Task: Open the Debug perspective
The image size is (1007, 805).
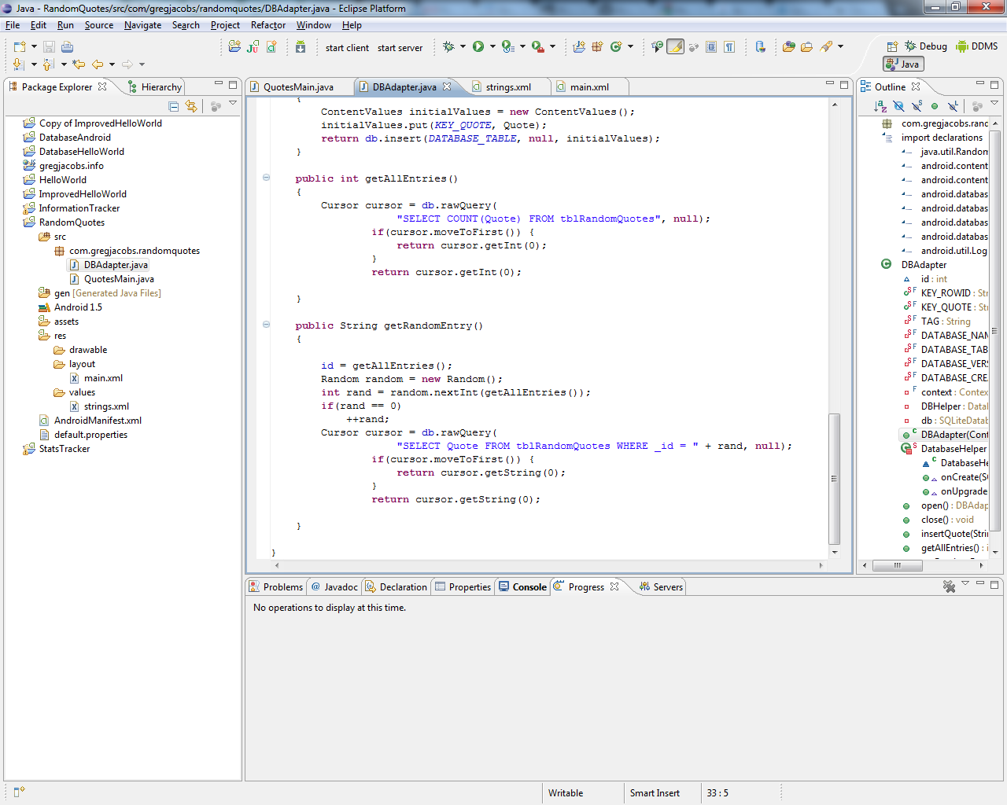Action: (924, 46)
